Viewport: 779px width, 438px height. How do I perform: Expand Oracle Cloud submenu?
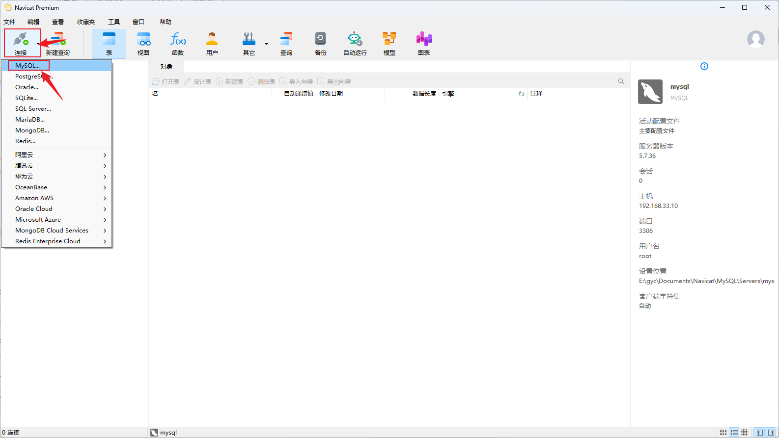(57, 209)
